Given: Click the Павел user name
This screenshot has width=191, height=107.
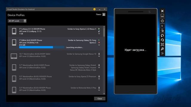Looking at the screenshot, I should [x=98, y=15].
